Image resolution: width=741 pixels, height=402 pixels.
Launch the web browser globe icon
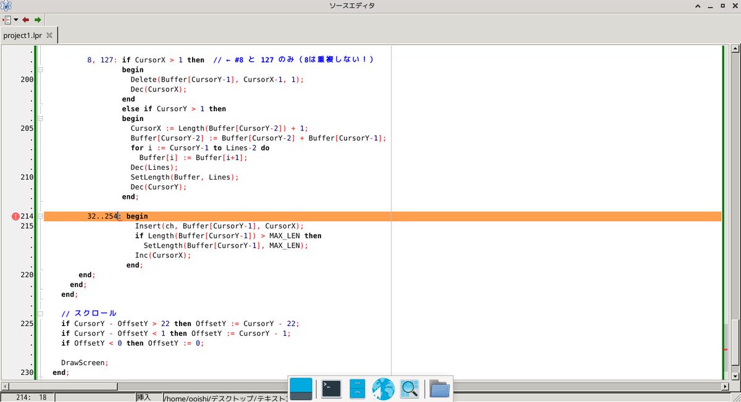(383, 388)
